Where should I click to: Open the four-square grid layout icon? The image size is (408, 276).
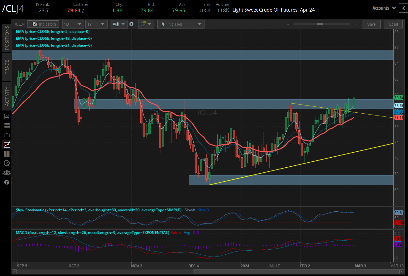pos(7,154)
